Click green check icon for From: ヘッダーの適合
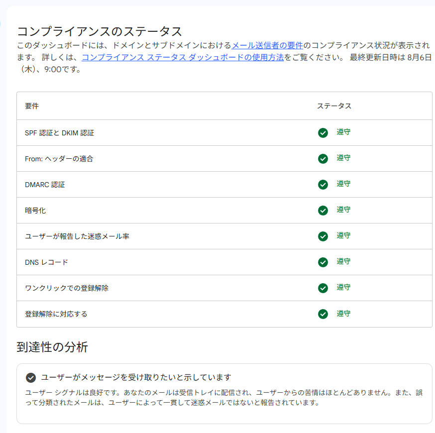The image size is (435, 433). [x=323, y=159]
